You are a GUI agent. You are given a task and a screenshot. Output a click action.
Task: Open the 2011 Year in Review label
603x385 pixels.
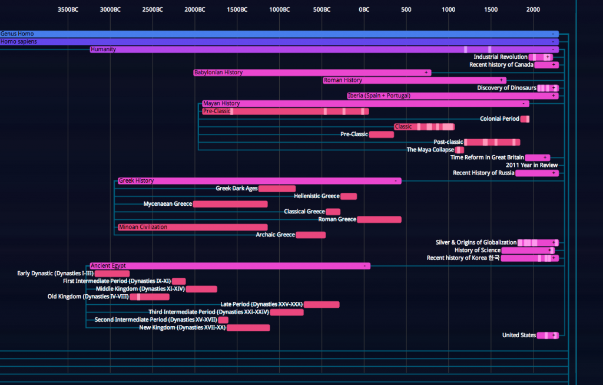pos(532,165)
